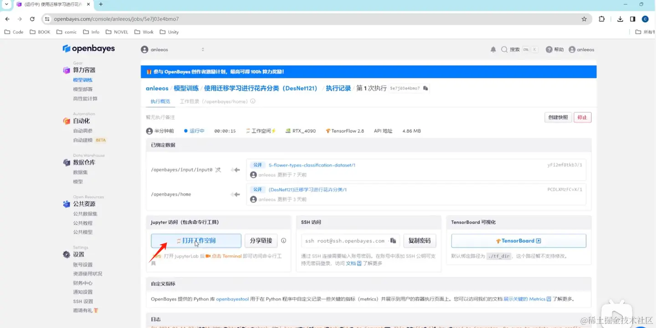Image resolution: width=656 pixels, height=328 pixels.
Task: Click the 算力容器 cube icon
Action: [x=67, y=70]
